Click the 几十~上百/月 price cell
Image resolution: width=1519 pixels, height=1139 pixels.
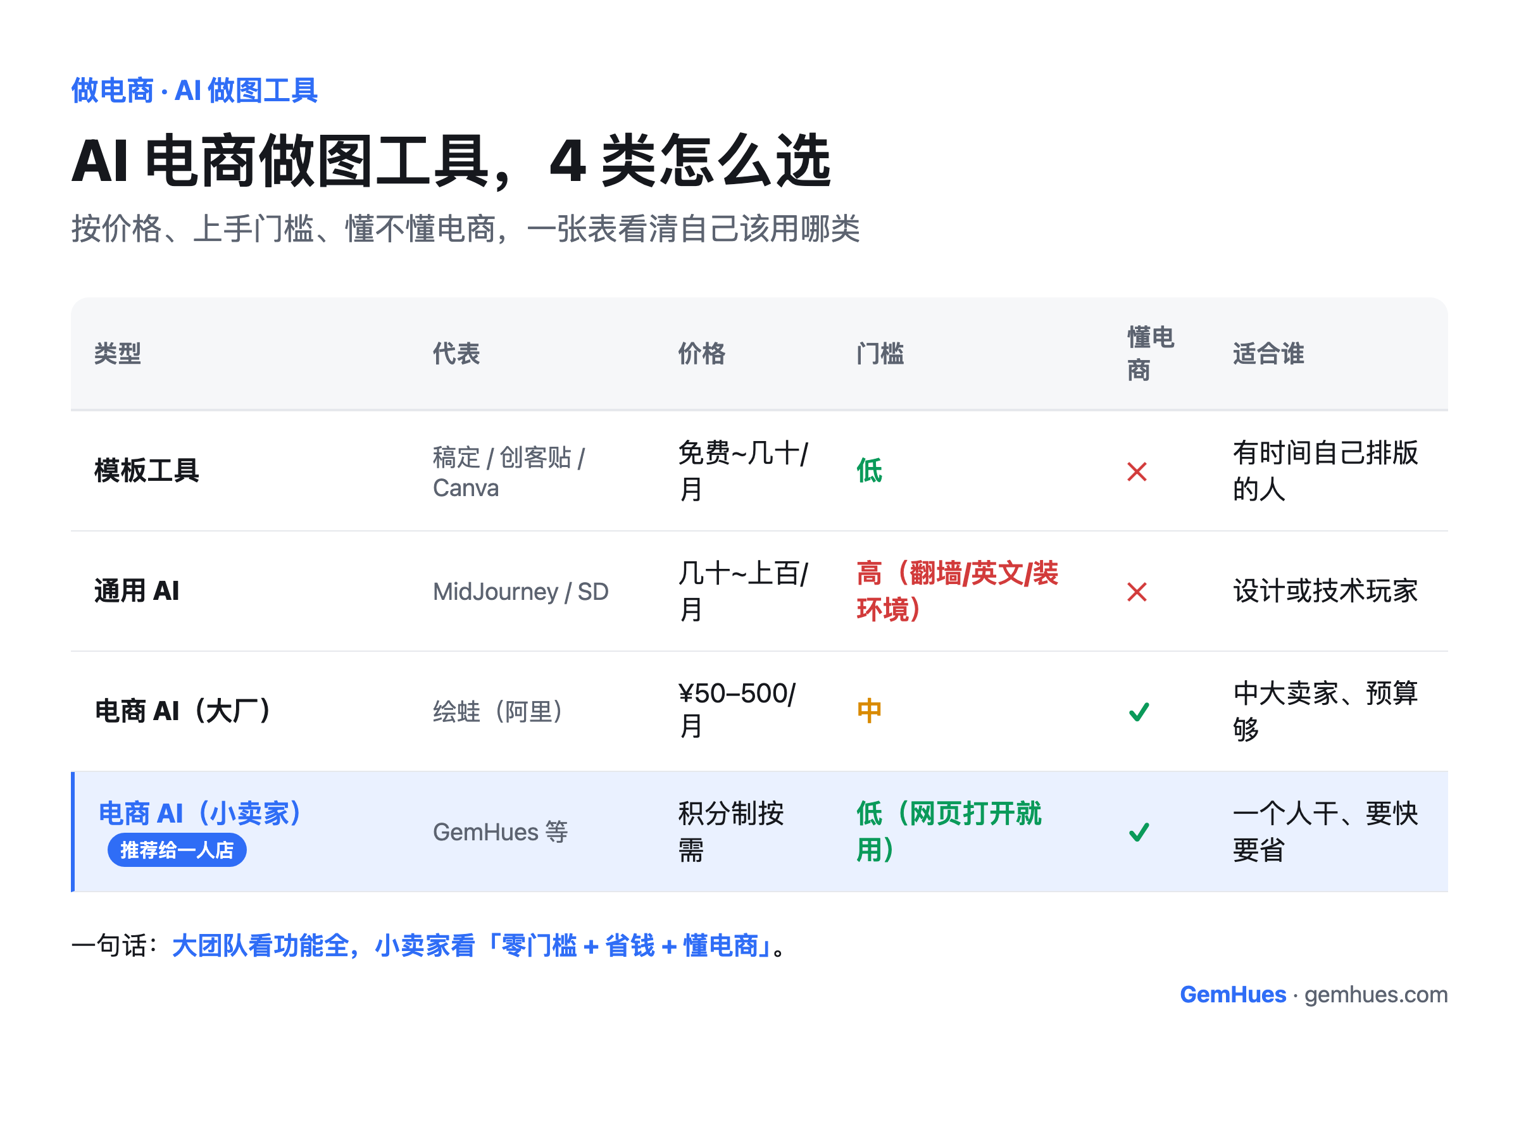(x=743, y=591)
